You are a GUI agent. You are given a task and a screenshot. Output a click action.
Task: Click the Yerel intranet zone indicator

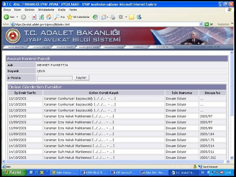tap(208, 167)
